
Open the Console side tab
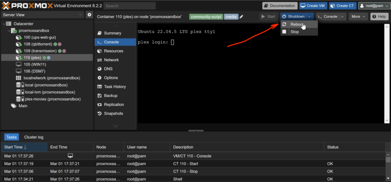click(115, 42)
